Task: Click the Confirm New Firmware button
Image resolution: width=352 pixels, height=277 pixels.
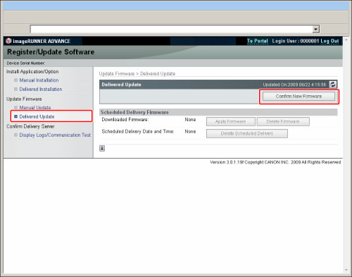Action: point(298,97)
